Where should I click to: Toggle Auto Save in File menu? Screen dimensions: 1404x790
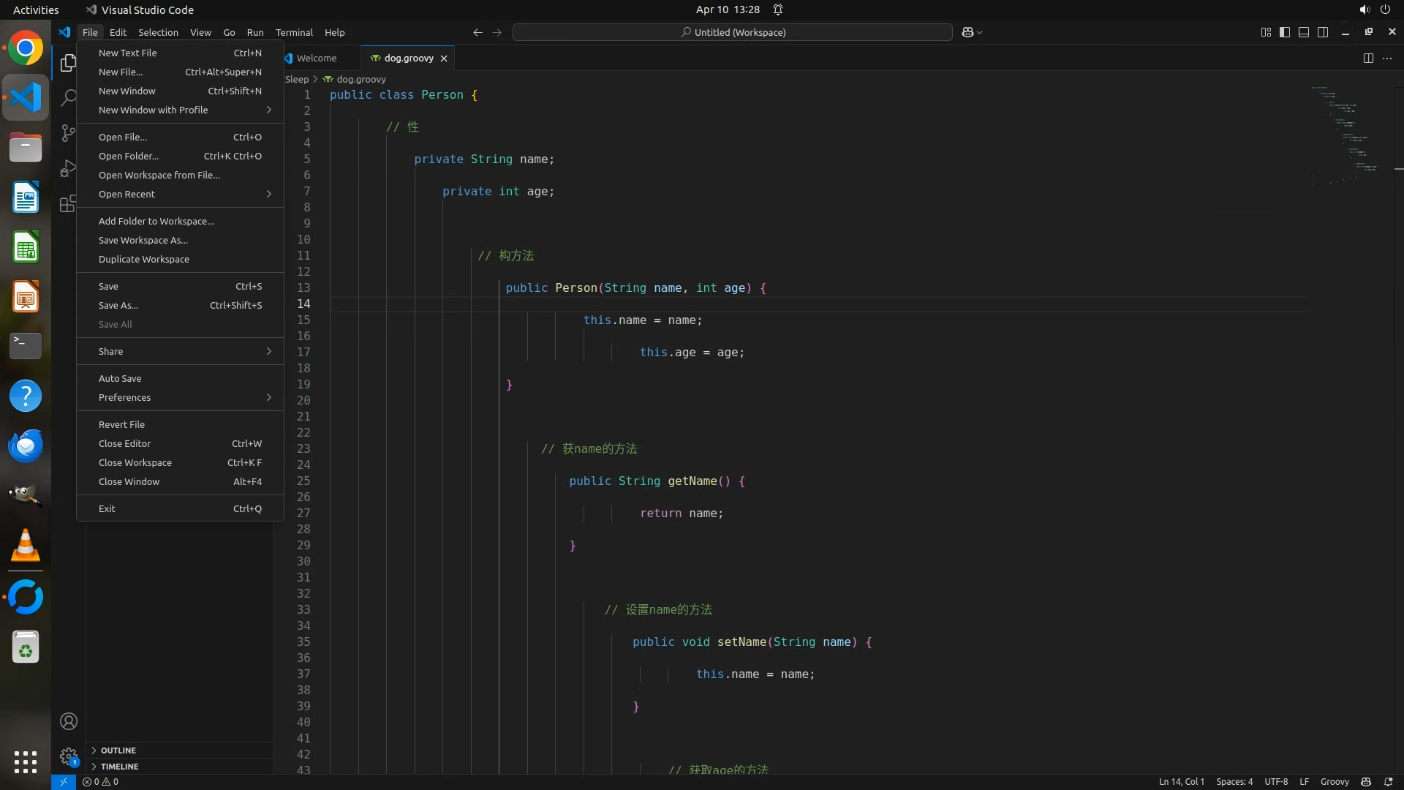point(120,378)
